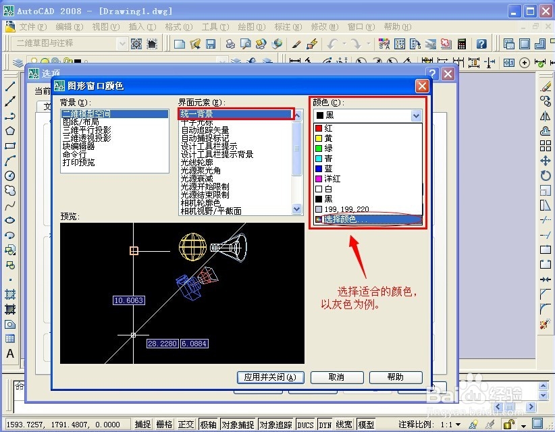Select the Table tool in the draw toolbar
The height and width of the screenshot is (432, 555).
point(10,339)
